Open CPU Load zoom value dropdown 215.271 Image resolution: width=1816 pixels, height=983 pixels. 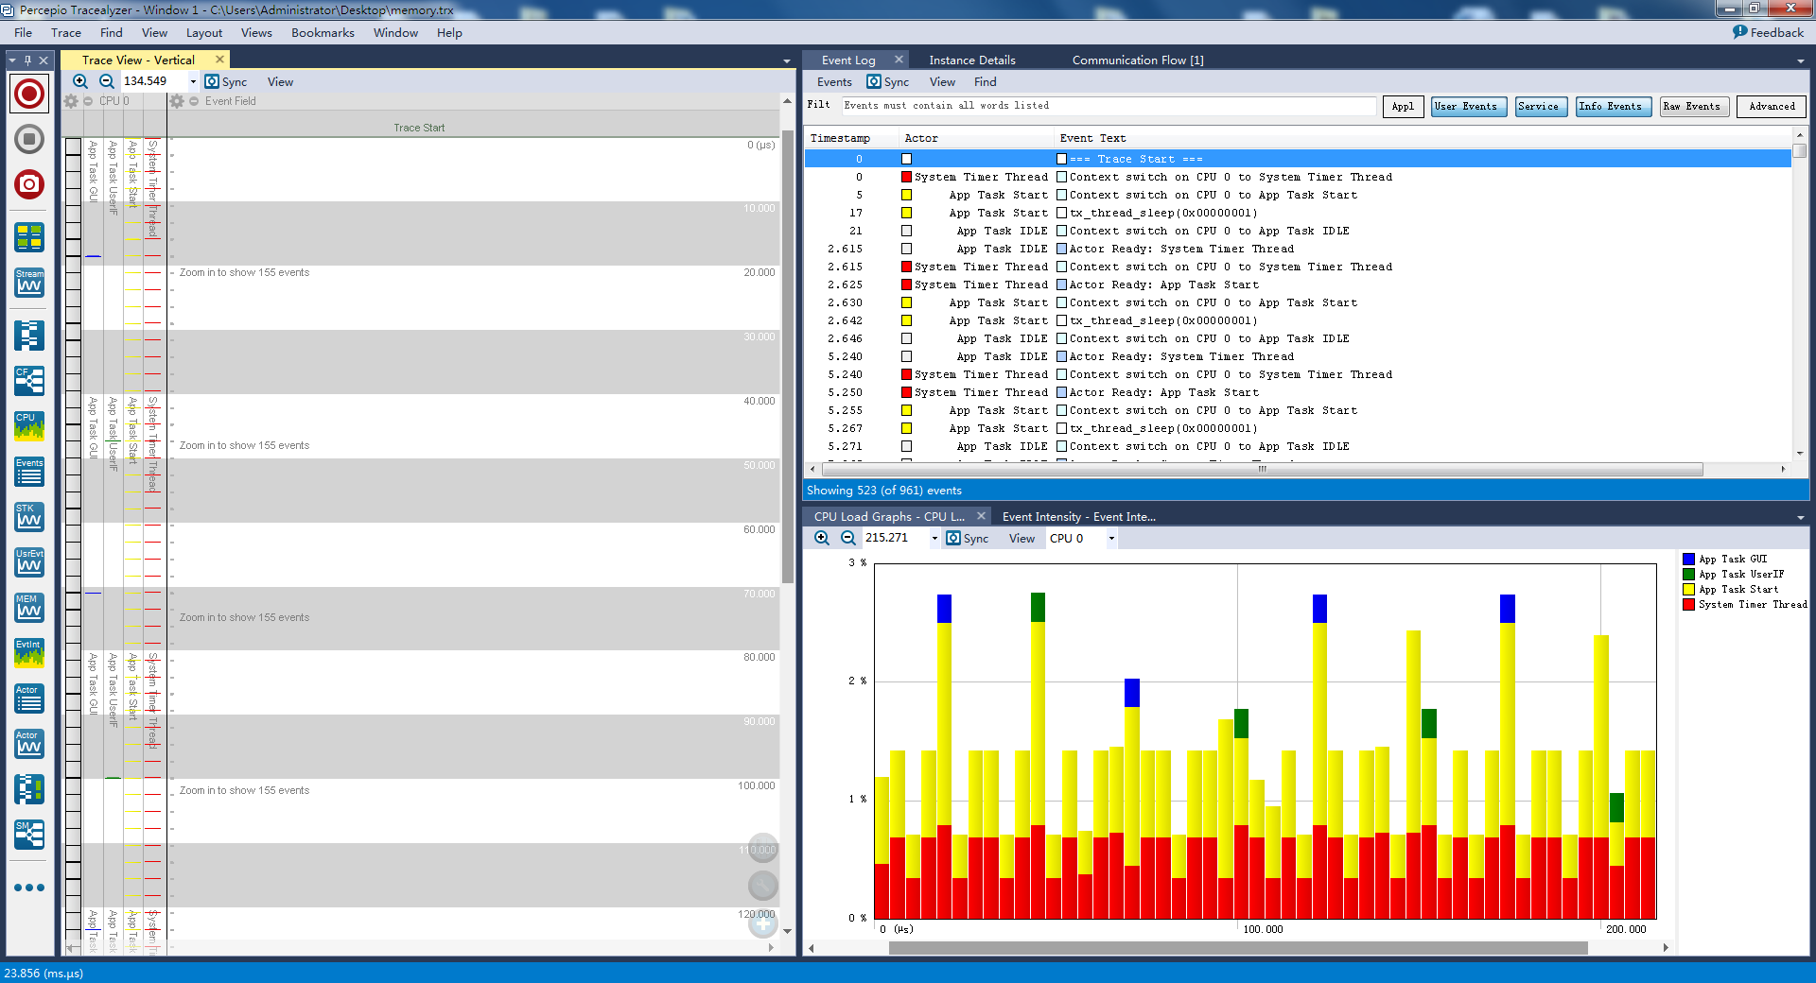click(x=934, y=539)
